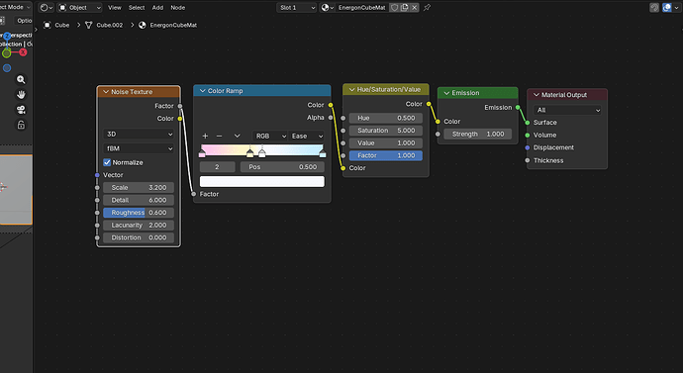Screen dimensions: 683x373
Task: Click the Pos 0.500 position field
Action: point(282,167)
